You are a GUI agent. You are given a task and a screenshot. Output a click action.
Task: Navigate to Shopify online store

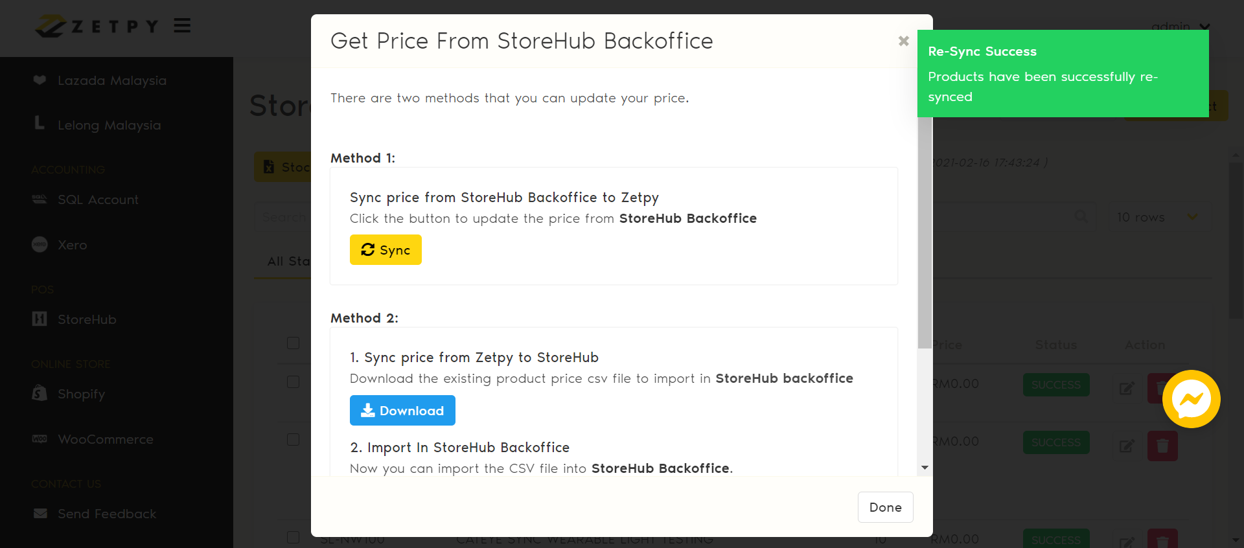(81, 394)
